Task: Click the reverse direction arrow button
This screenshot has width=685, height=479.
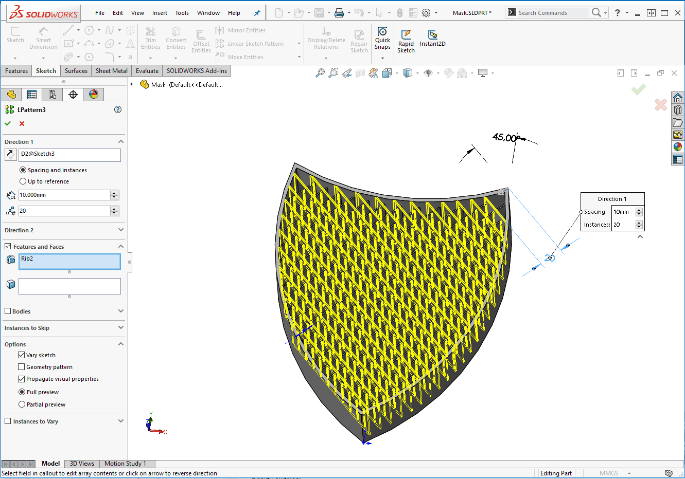Action: click(10, 154)
